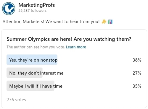Click the gray progress bar for No option
The height and width of the screenshot is (109, 148).
coord(25,73)
